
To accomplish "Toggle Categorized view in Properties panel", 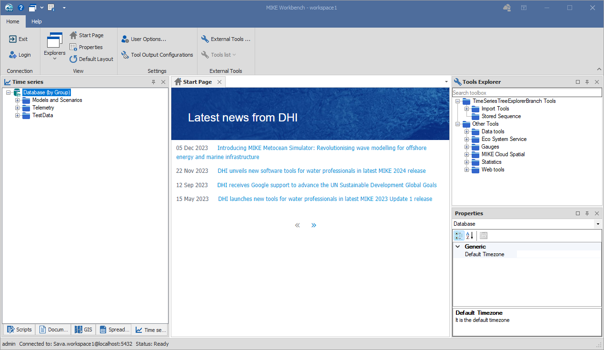I will 458,235.
